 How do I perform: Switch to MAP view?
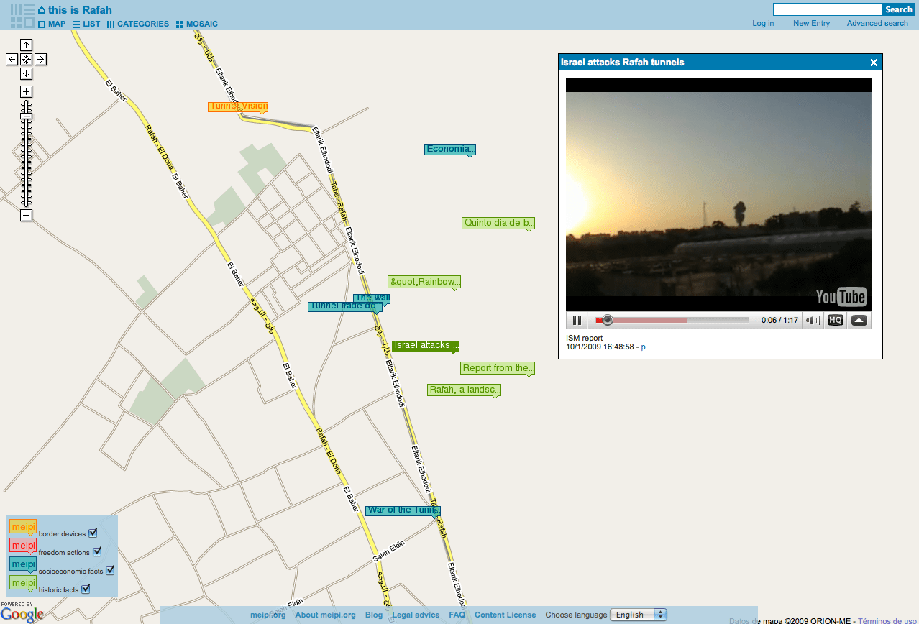(x=52, y=24)
